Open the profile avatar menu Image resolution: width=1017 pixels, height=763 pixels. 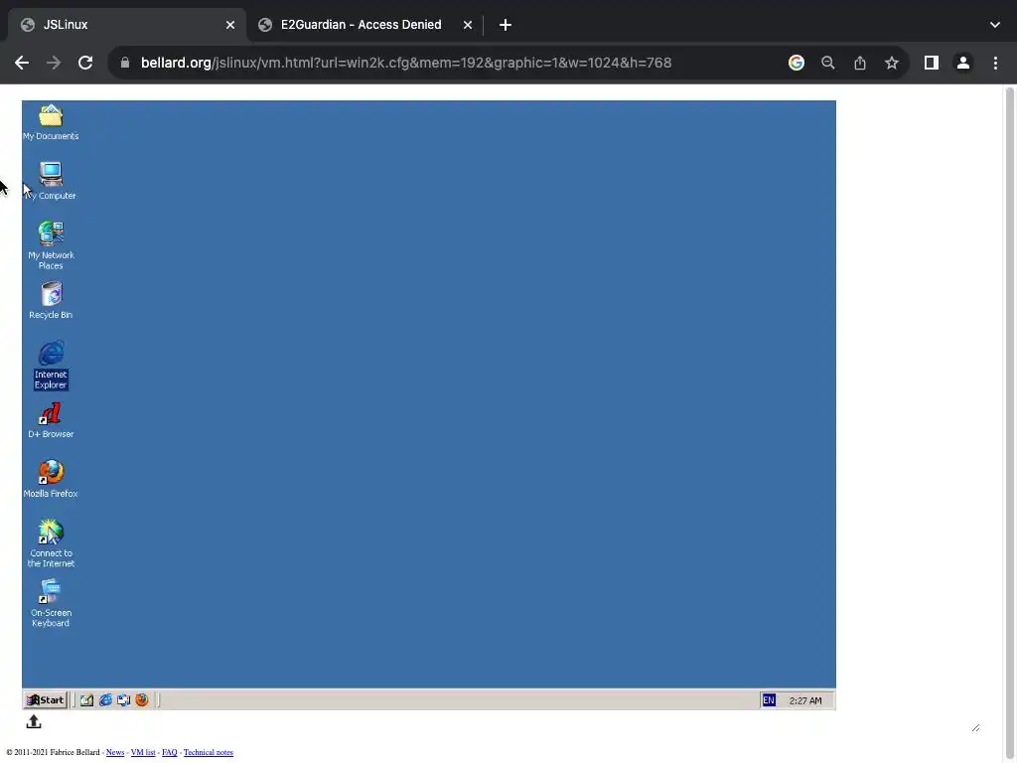click(963, 63)
